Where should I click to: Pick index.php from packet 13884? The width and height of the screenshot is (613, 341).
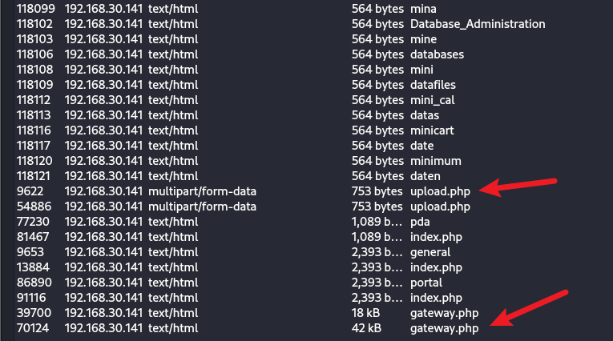pyautogui.click(x=437, y=267)
